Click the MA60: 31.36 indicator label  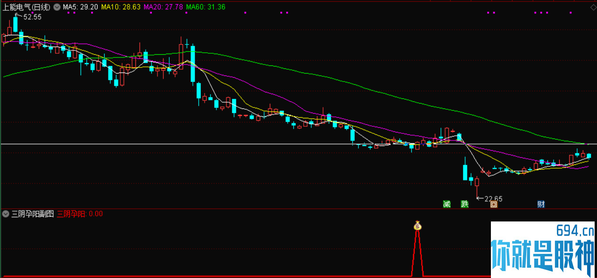pos(206,7)
